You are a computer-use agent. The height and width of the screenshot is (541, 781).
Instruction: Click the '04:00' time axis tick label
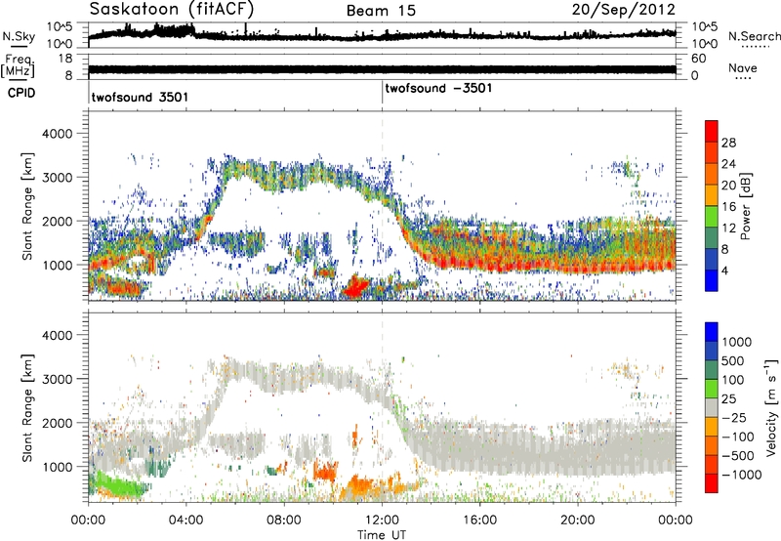pos(185,520)
